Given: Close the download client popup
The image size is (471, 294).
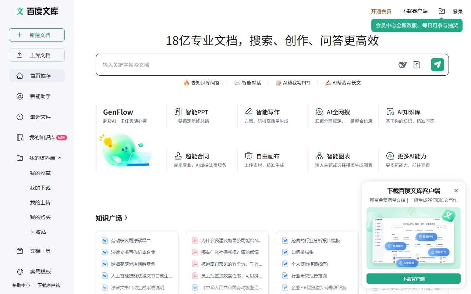Looking at the screenshot, I should pos(456,190).
